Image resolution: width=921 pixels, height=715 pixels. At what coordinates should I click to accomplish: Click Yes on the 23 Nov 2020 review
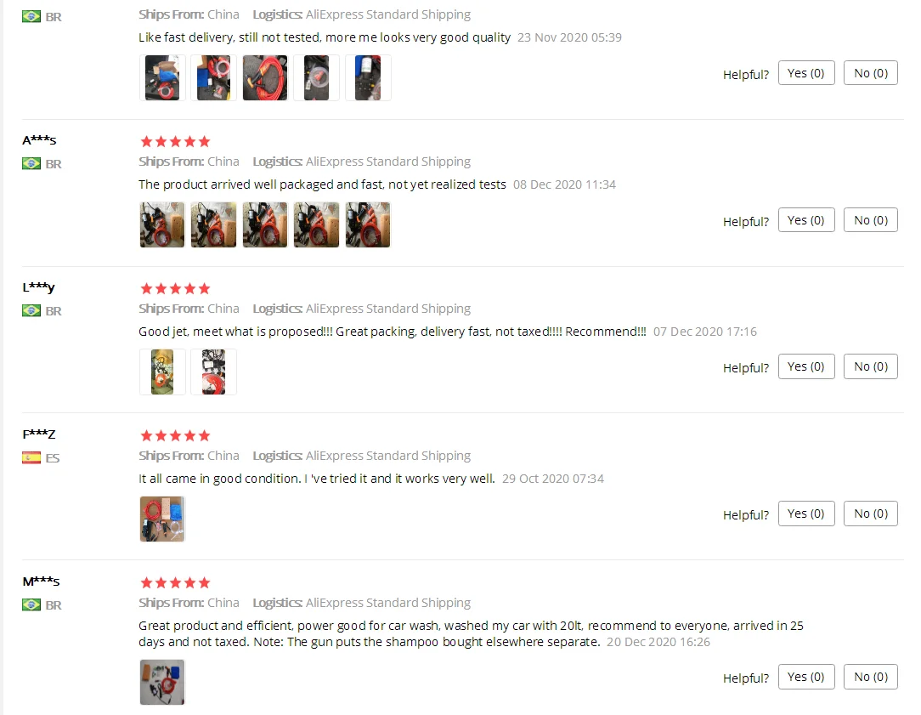805,73
